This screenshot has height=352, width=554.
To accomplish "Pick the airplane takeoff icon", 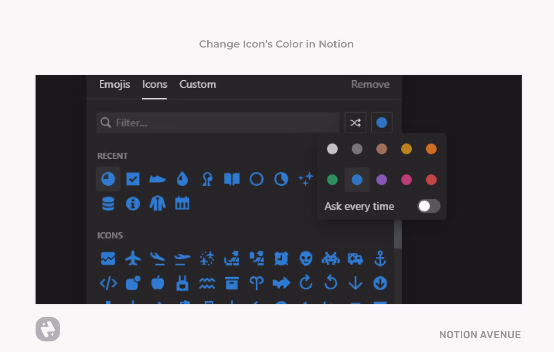I will 182,258.
